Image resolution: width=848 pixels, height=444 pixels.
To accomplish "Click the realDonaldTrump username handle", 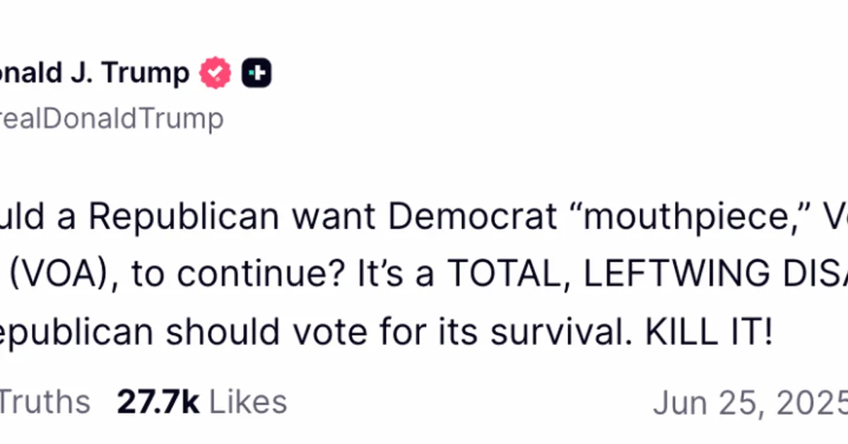I will 112,119.
